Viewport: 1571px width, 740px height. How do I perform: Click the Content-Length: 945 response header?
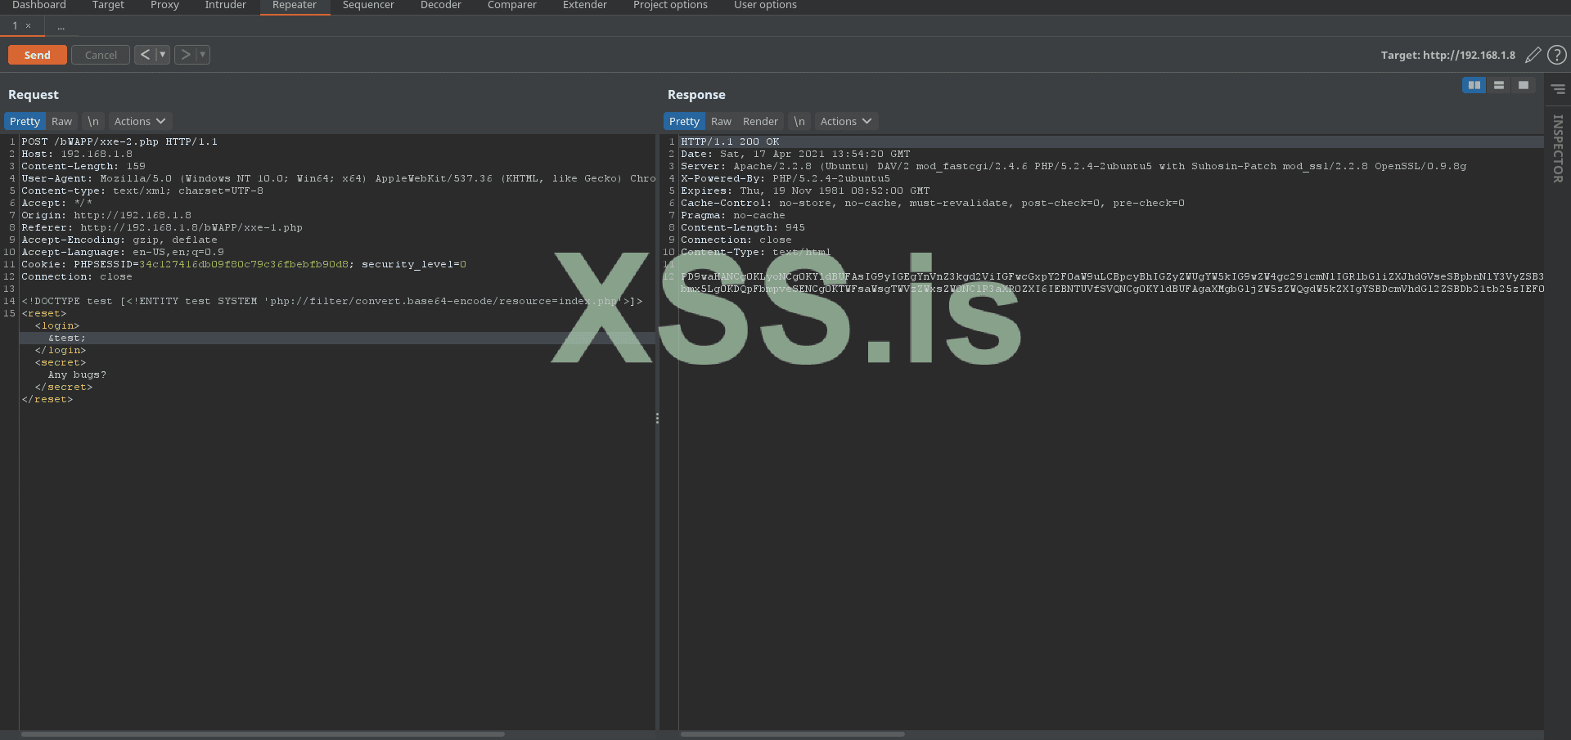click(743, 228)
